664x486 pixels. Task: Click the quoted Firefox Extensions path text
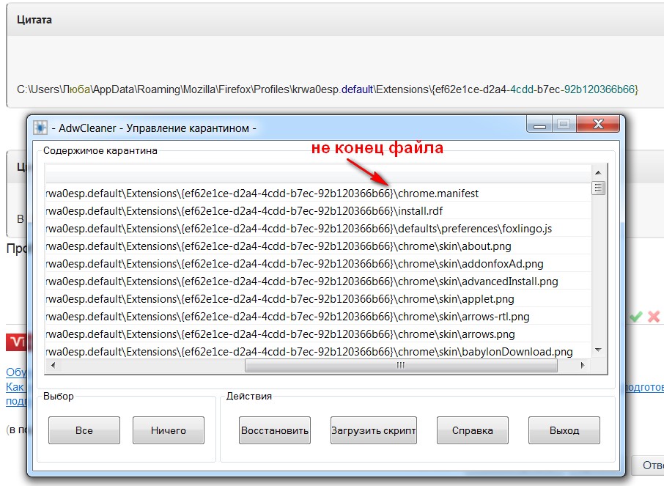point(328,89)
